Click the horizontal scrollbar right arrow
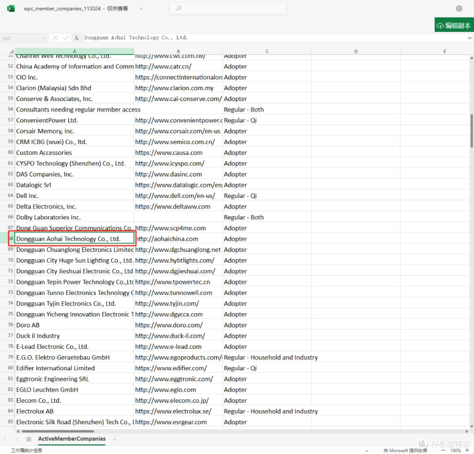 467,431
